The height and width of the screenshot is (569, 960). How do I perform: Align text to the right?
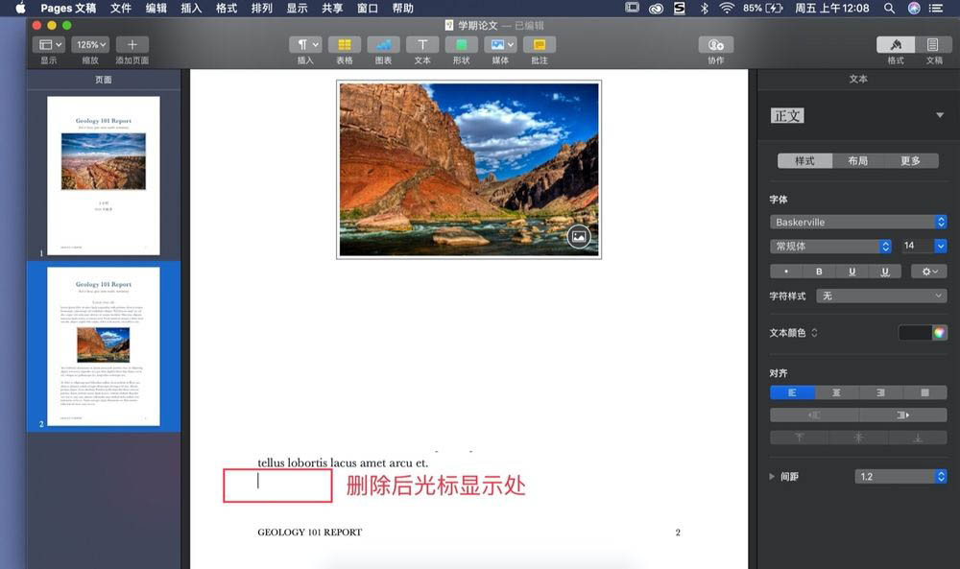880,392
